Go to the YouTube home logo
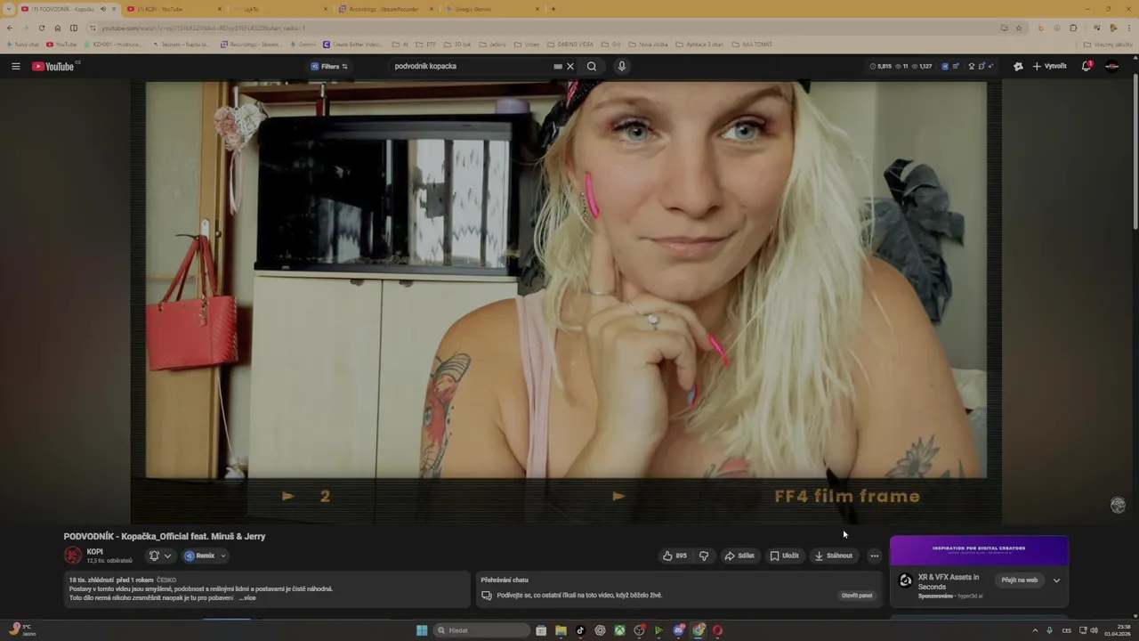1139x641 pixels. 55,66
